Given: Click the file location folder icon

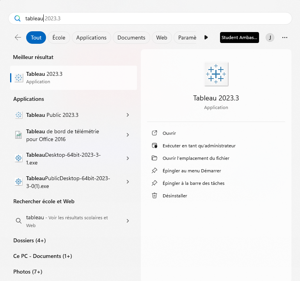Looking at the screenshot, I should pyautogui.click(x=154, y=158).
